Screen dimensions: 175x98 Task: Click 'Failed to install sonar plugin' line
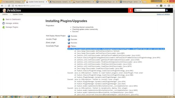coord(93,79)
